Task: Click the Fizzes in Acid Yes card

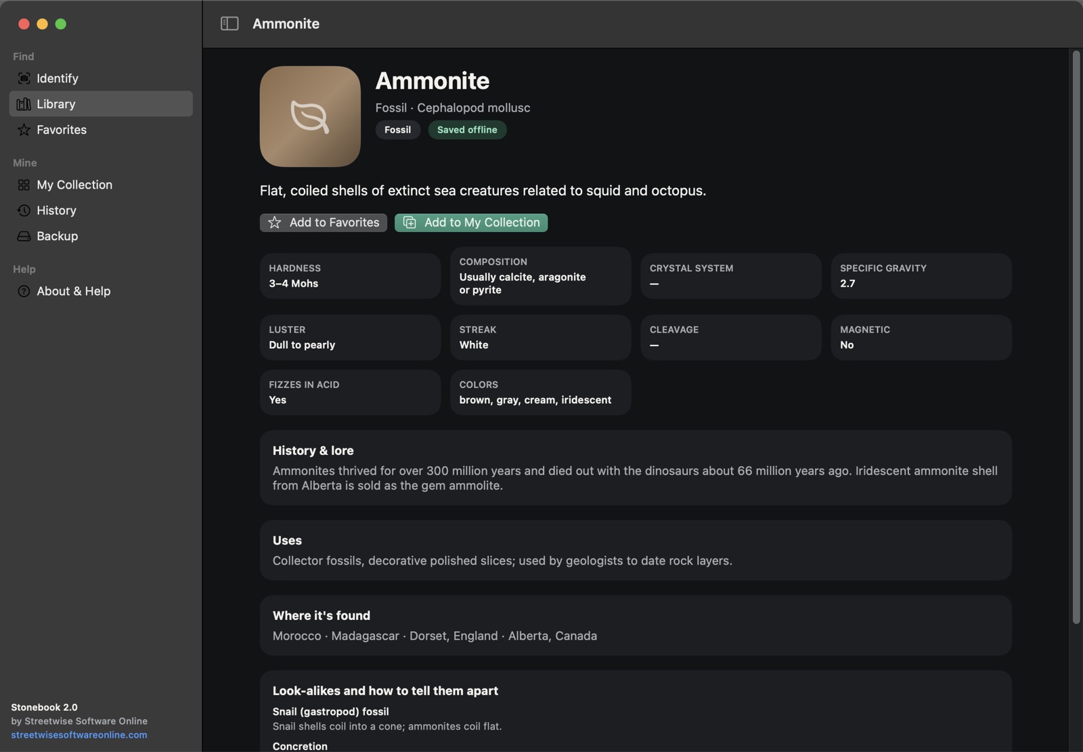Action: (350, 392)
